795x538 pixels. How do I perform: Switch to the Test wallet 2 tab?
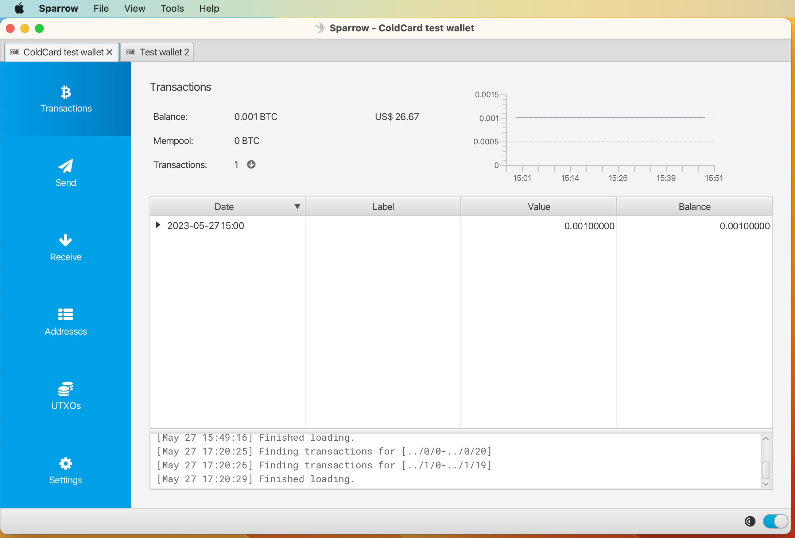[x=157, y=52]
